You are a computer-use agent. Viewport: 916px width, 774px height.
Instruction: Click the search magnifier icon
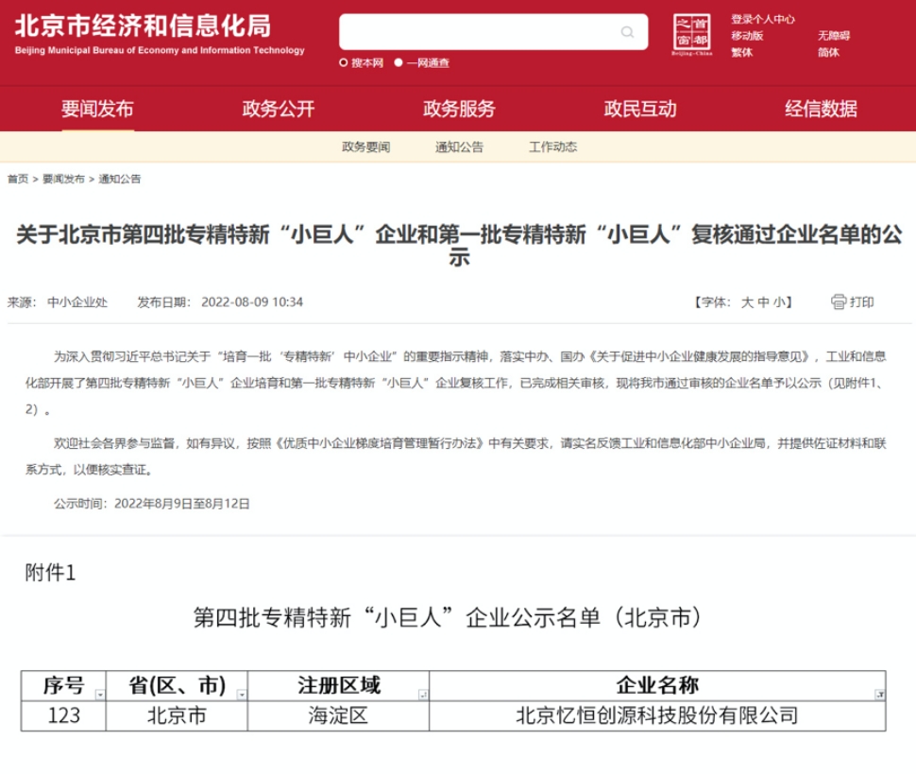click(x=627, y=31)
